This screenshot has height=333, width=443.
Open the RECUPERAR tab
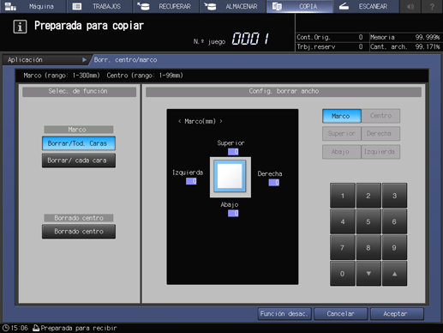pos(166,6)
